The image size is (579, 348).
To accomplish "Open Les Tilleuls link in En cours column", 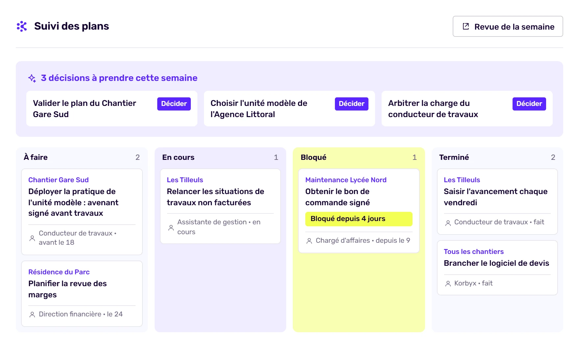I will pyautogui.click(x=185, y=180).
